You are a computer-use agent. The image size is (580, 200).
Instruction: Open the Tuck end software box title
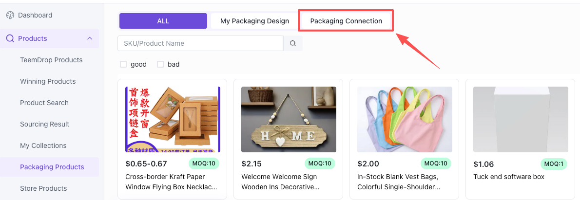tap(509, 177)
